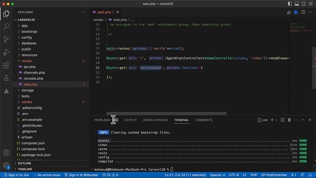Click No active issue in status bar
This screenshot has width=316, height=178.
47,175
